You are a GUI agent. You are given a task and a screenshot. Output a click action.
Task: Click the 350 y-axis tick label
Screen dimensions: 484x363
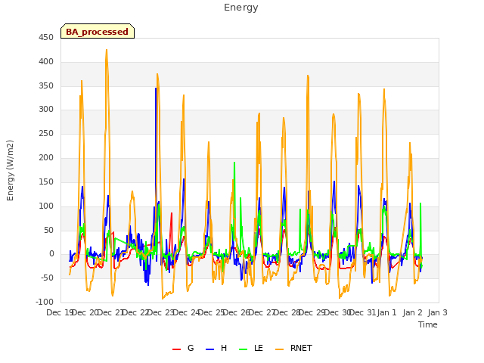tap(46, 85)
